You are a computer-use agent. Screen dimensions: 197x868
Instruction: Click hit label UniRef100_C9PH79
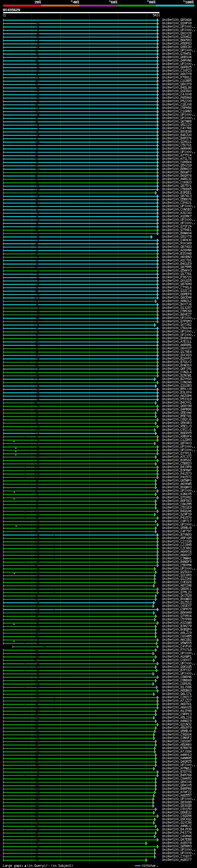tap(177, 609)
